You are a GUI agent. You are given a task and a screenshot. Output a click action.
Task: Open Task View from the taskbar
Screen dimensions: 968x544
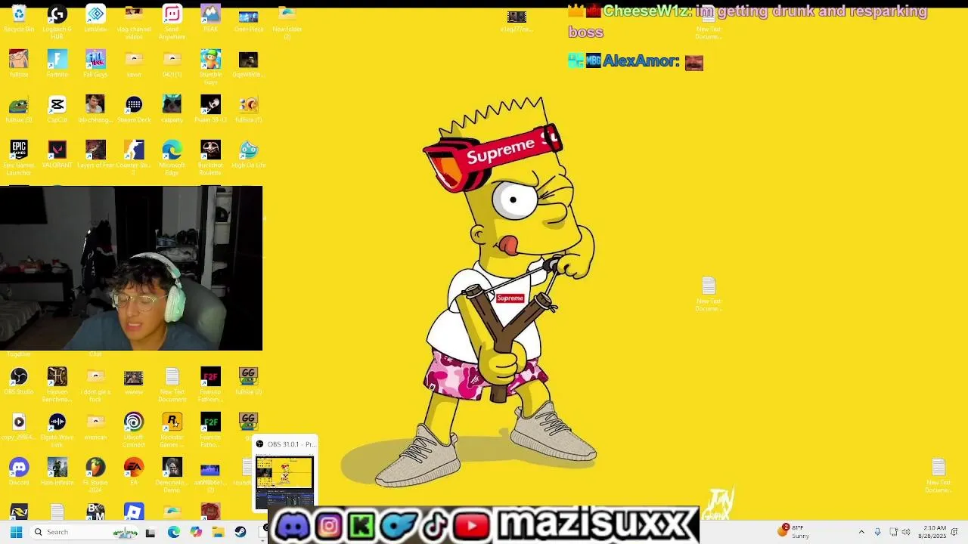click(150, 532)
